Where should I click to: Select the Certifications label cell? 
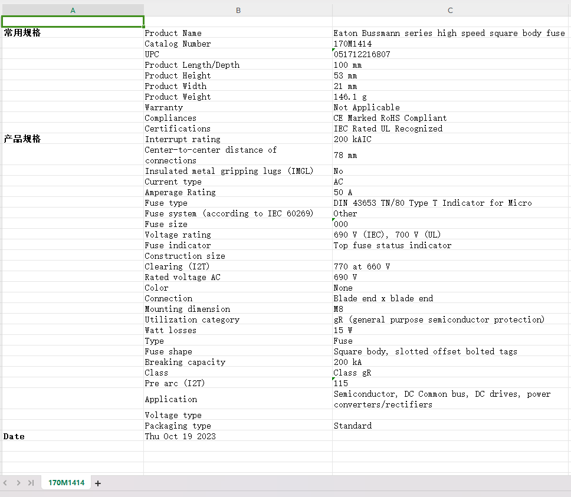(x=238, y=129)
